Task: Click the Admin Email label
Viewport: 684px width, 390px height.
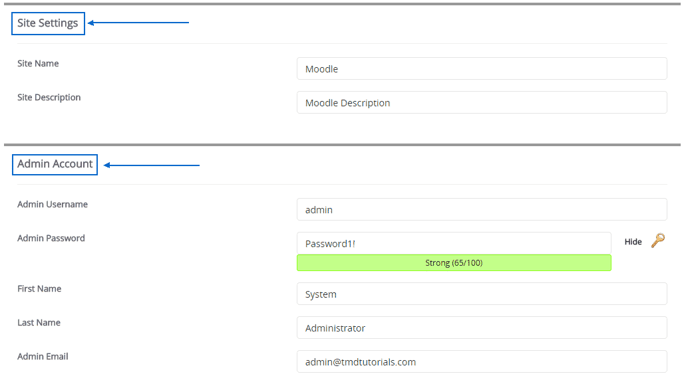Action: pos(43,356)
